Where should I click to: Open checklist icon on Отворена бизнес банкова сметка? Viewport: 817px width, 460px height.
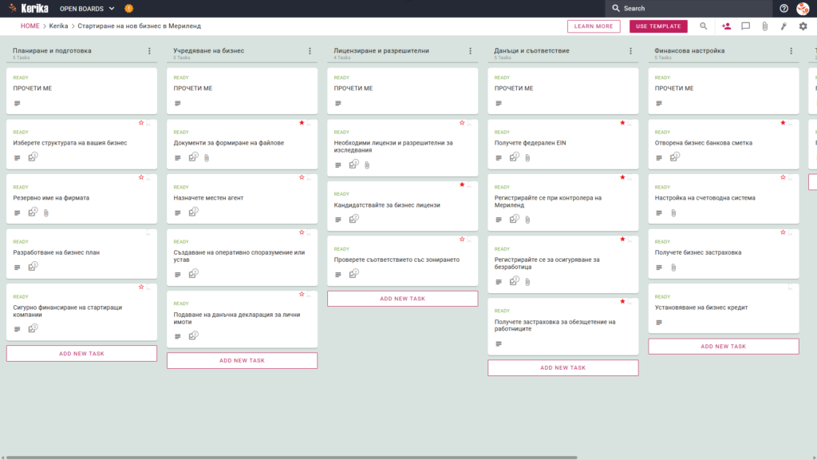[x=675, y=157]
